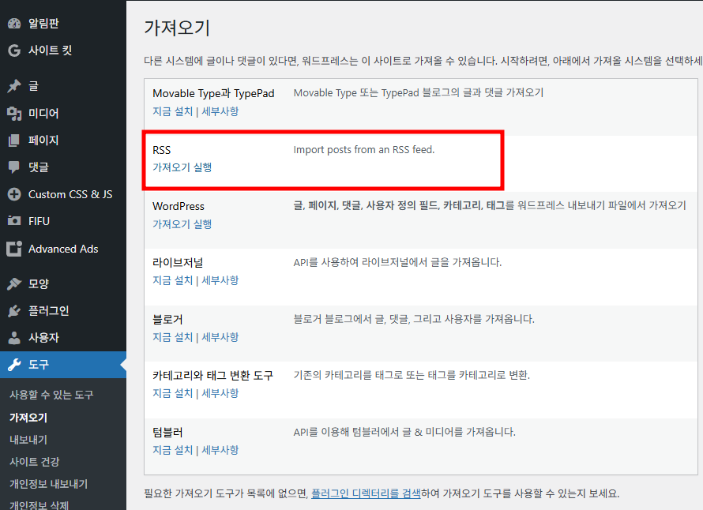
Task: Click the dashboard gauge icon beside 알림판
Action: (x=14, y=24)
